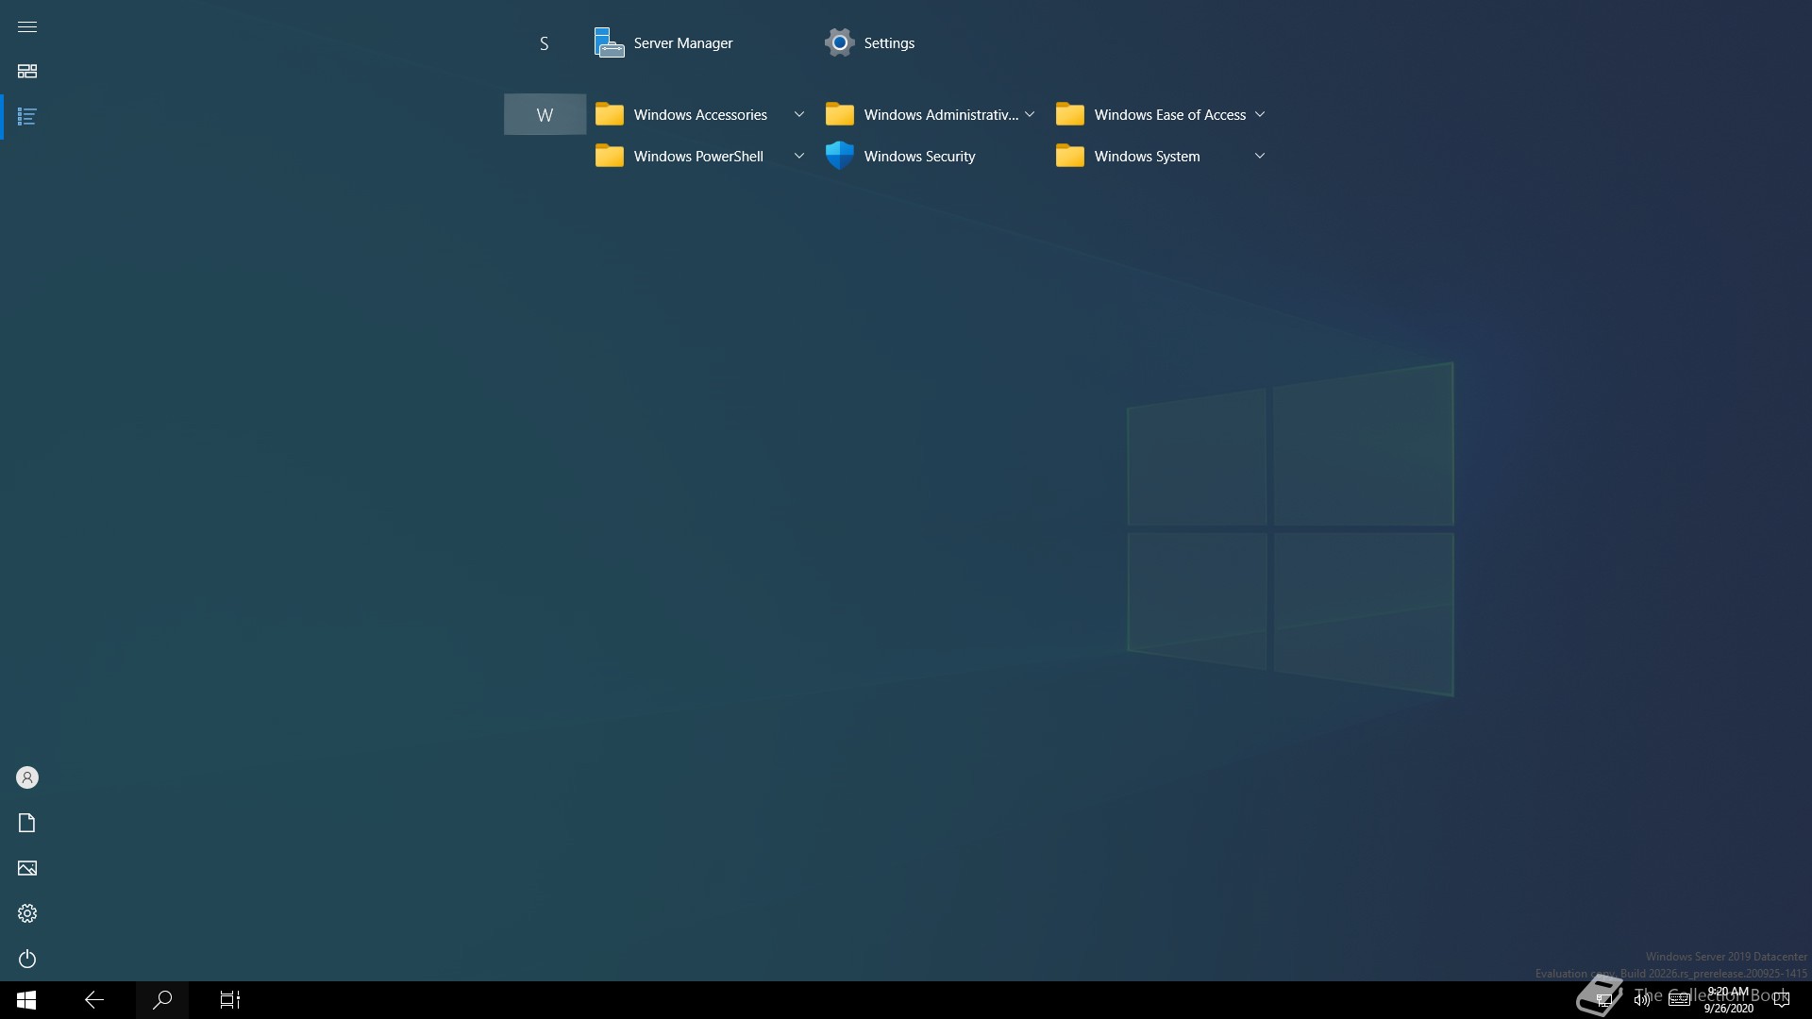The height and width of the screenshot is (1019, 1812).
Task: Open the Settings app from the S group
Action: 931,42
